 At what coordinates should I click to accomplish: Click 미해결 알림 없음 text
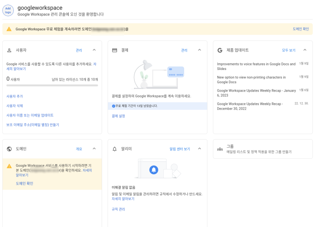tap(123, 187)
